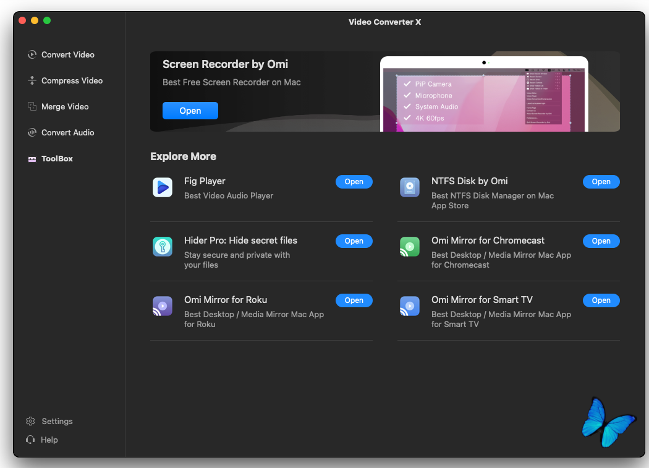Click 'Omi Mirror for Roku' title text
The height and width of the screenshot is (468, 649).
pos(226,299)
